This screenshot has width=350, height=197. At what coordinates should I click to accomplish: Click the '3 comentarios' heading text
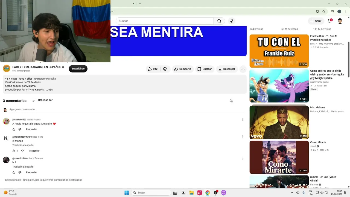pos(15,101)
